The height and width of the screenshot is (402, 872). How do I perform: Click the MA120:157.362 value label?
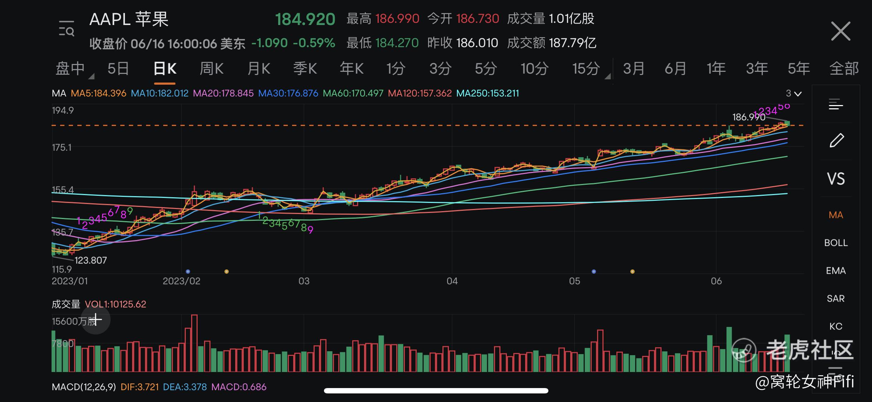[x=420, y=94]
